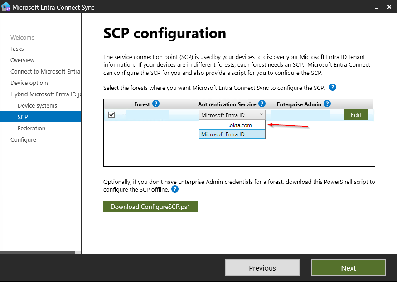Select Overview in the sidebar
Viewport: 397px width, 282px height.
tap(22, 60)
